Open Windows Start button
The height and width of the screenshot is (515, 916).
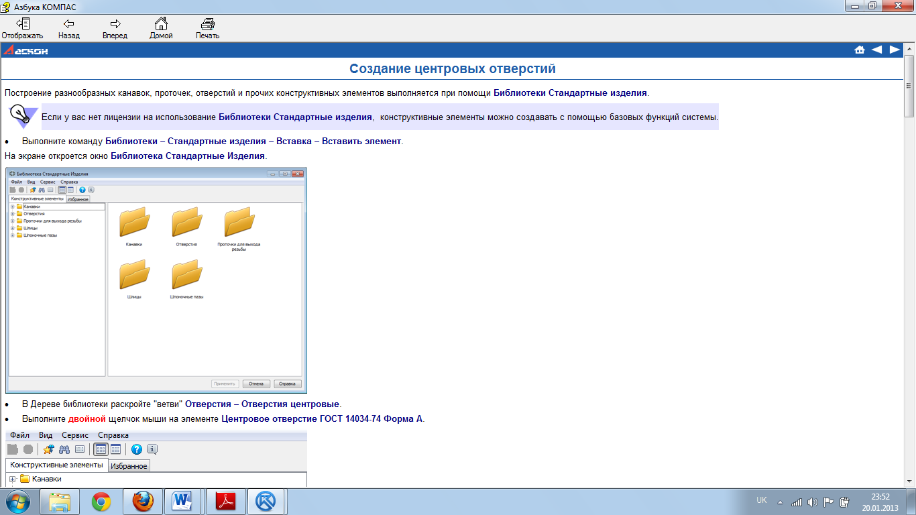18,501
